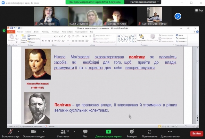This screenshot has height=139, width=205.
Task: Stop the camera with Остановить видео
Action: pyautogui.click(x=34, y=132)
